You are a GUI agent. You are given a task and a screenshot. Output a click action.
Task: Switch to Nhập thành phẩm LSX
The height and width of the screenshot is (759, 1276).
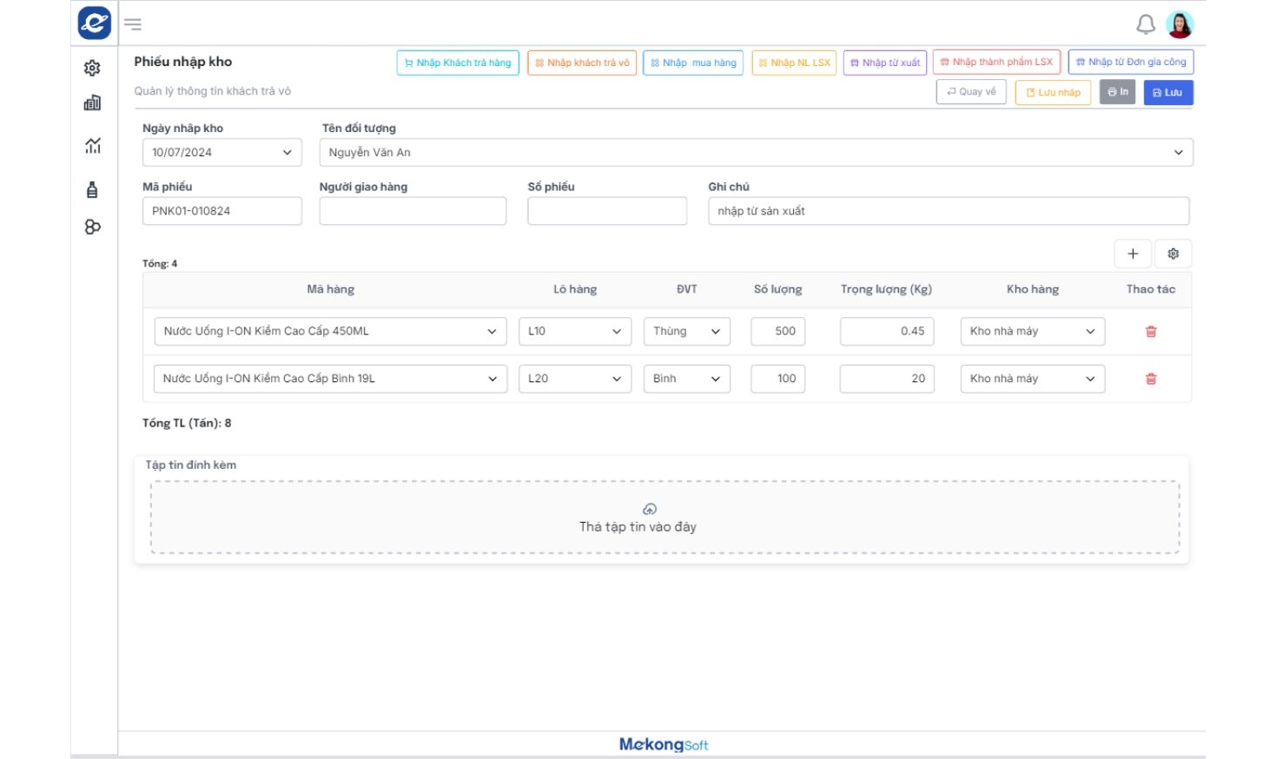996,63
